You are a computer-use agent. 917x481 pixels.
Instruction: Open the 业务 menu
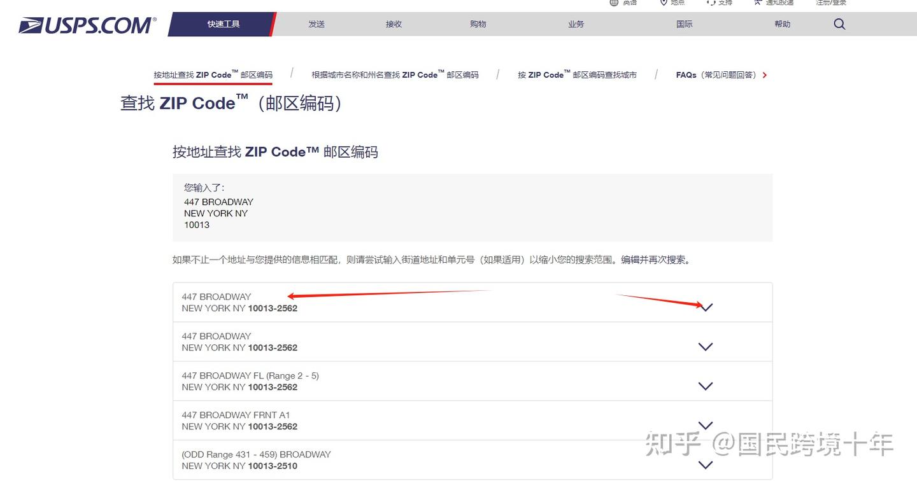coord(576,24)
